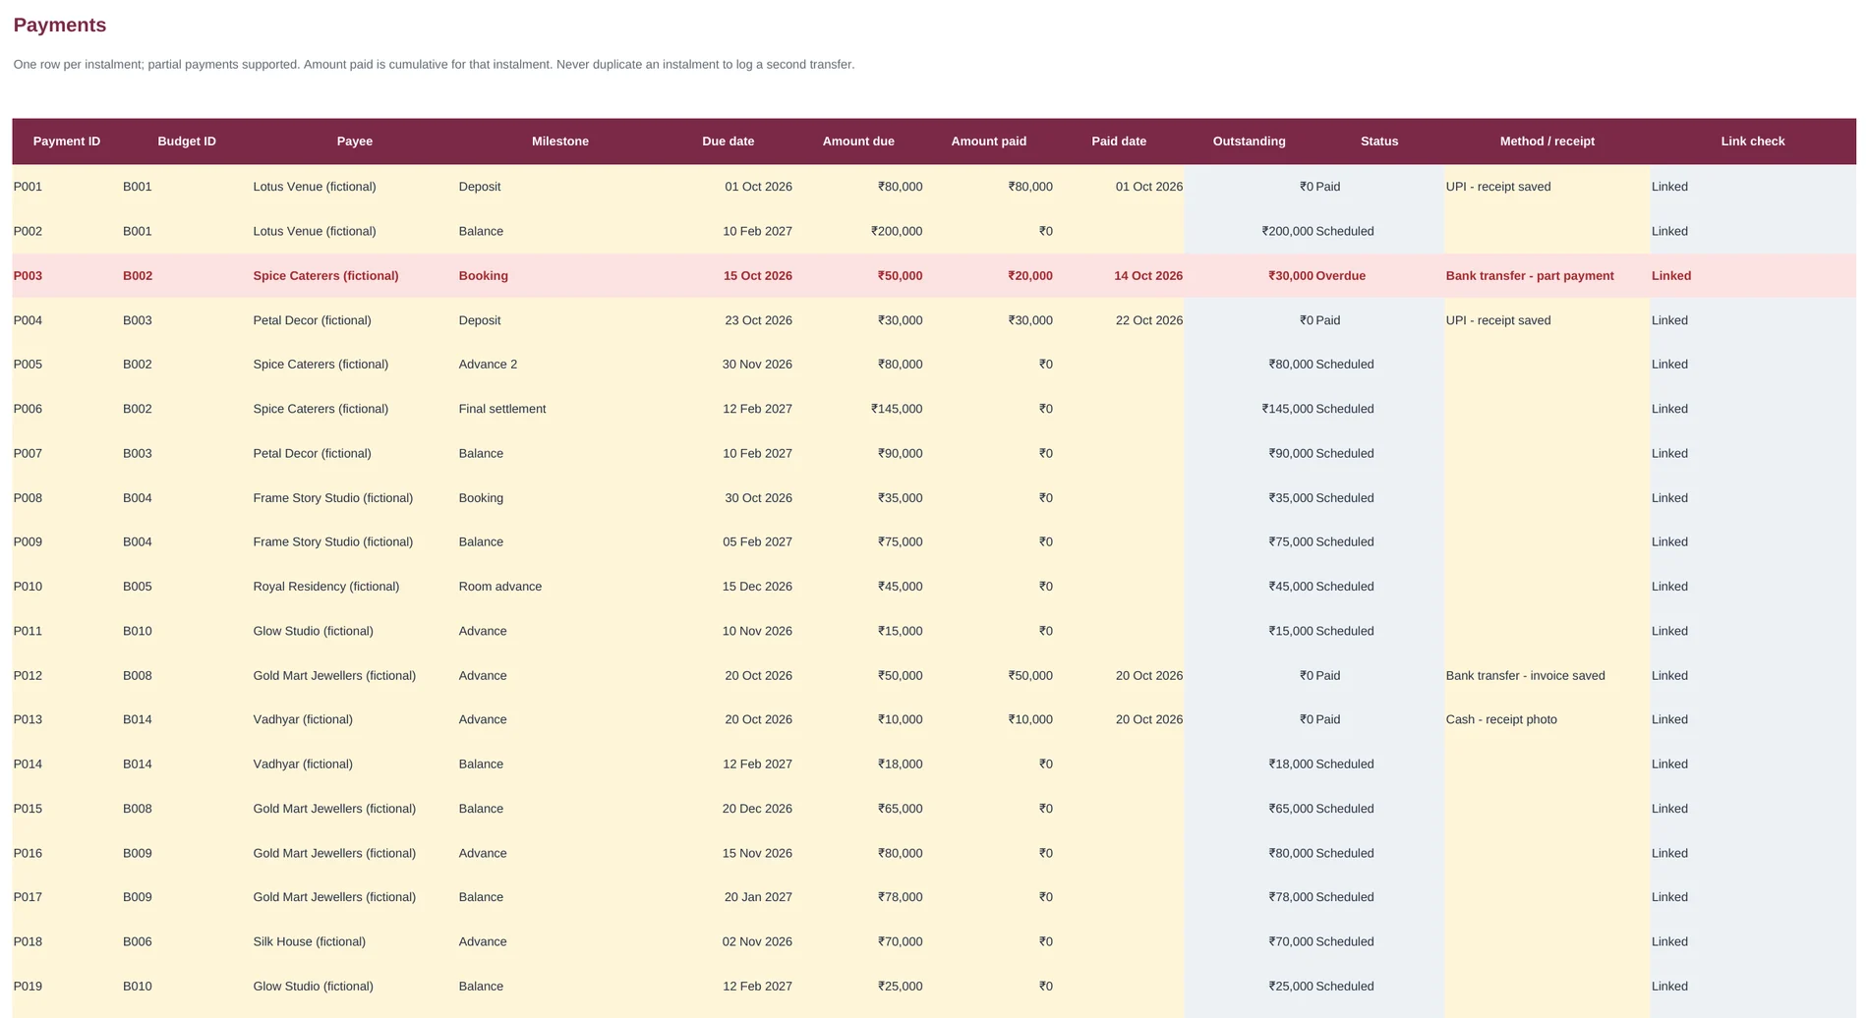Select the Due date column header

(x=729, y=141)
